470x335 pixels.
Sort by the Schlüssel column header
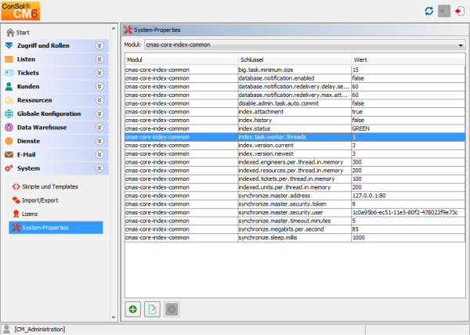pos(295,59)
